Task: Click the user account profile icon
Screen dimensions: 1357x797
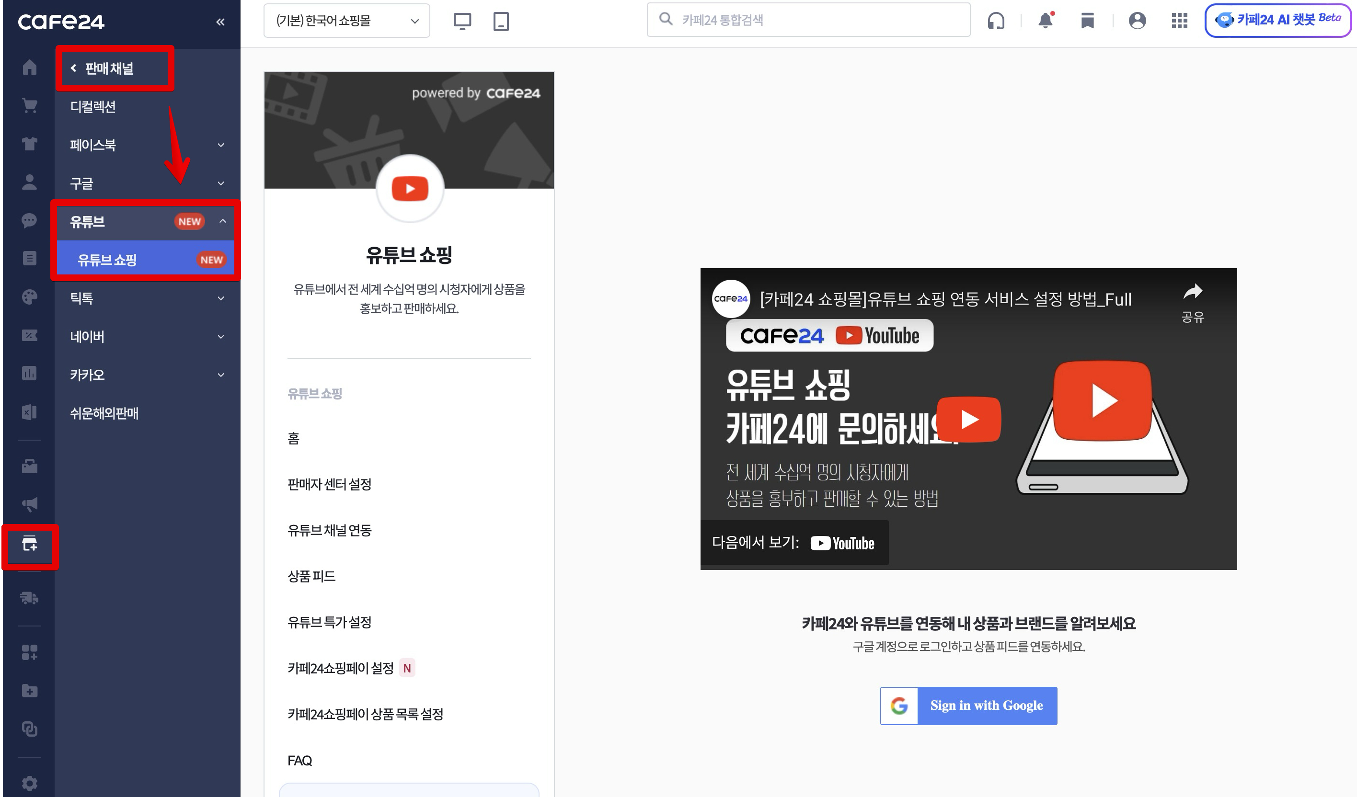Action: 1137,21
